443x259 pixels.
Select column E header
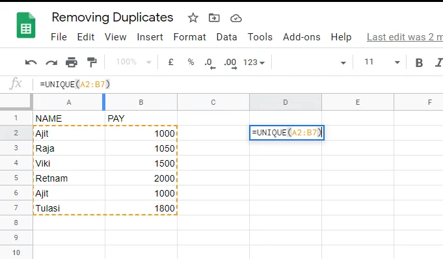[358, 102]
